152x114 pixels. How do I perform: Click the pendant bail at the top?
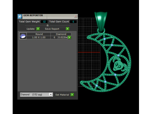coord(101,22)
